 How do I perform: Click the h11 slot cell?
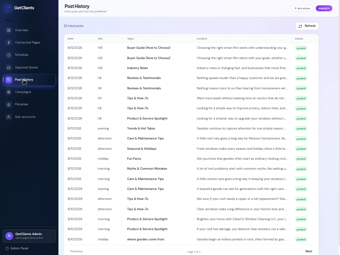[x=100, y=98]
